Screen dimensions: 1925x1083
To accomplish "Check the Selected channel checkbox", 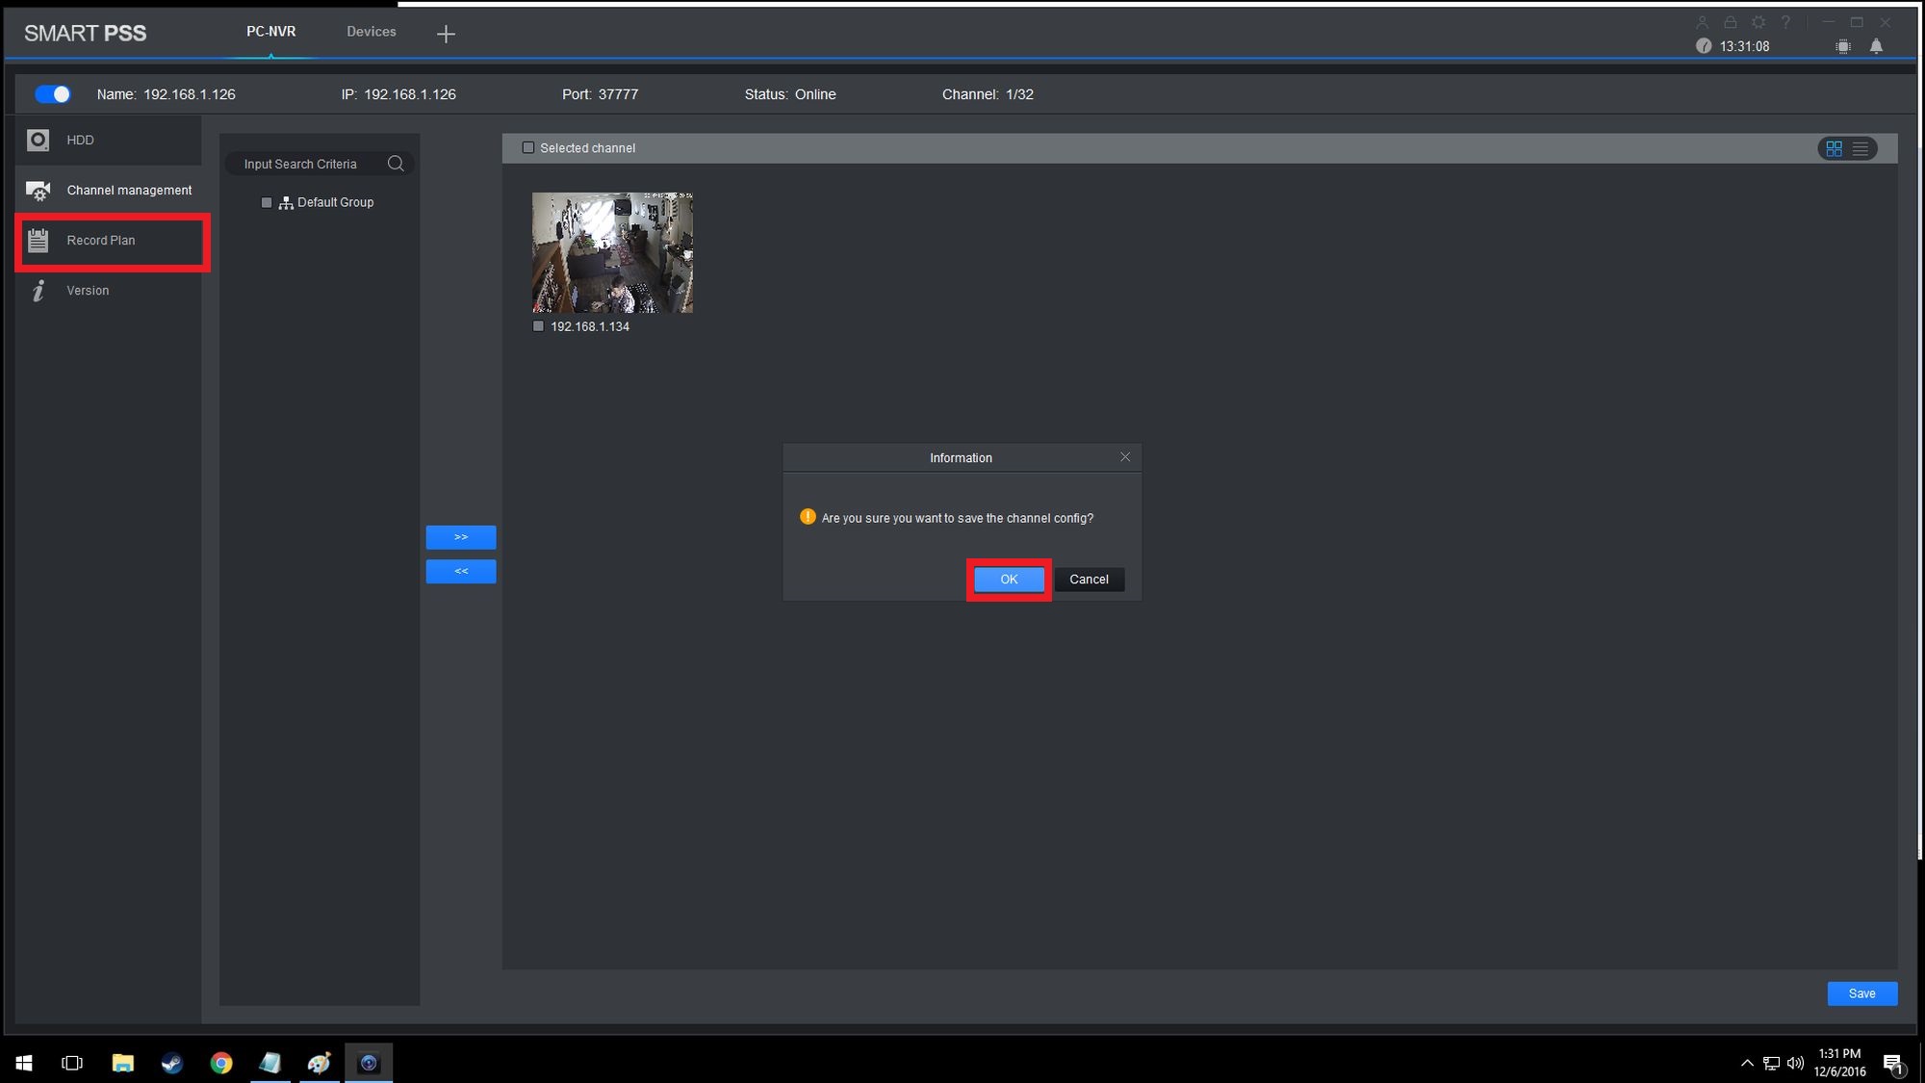I will [x=527, y=148].
